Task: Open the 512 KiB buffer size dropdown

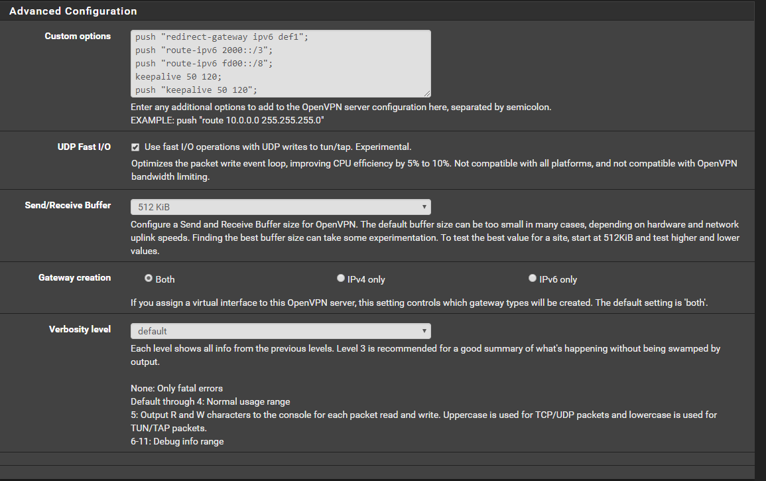Action: [x=280, y=207]
